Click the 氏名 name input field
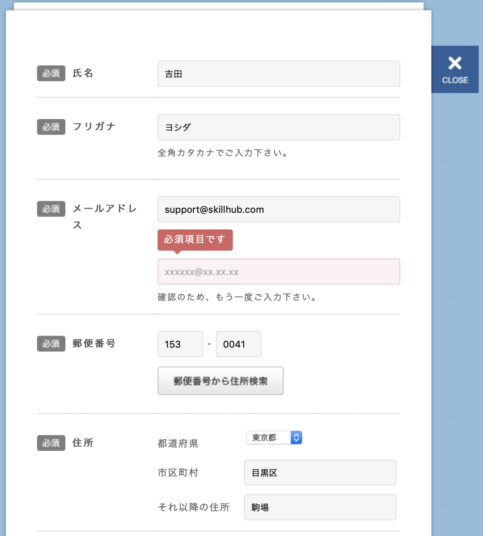The height and width of the screenshot is (536, 483). pyautogui.click(x=279, y=74)
